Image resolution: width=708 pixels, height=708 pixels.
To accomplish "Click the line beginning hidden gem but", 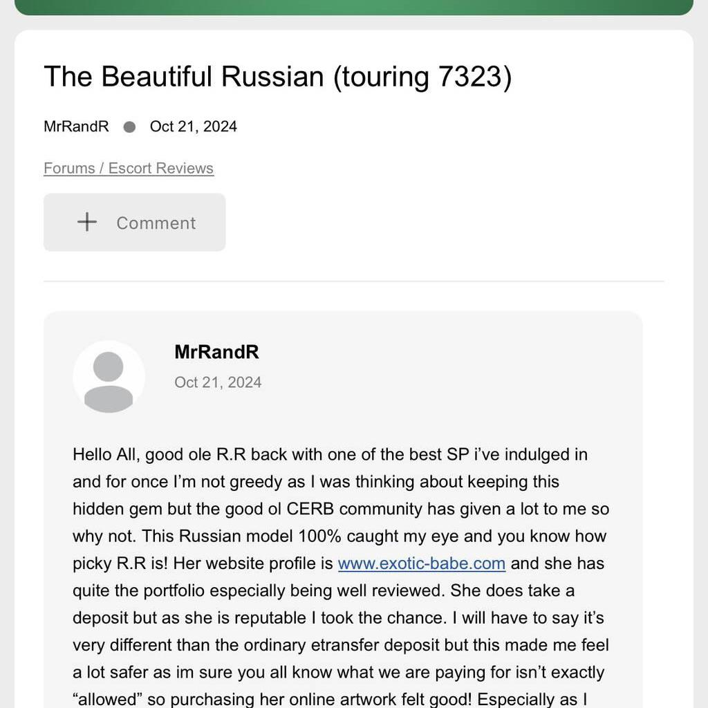I will pyautogui.click(x=341, y=509).
